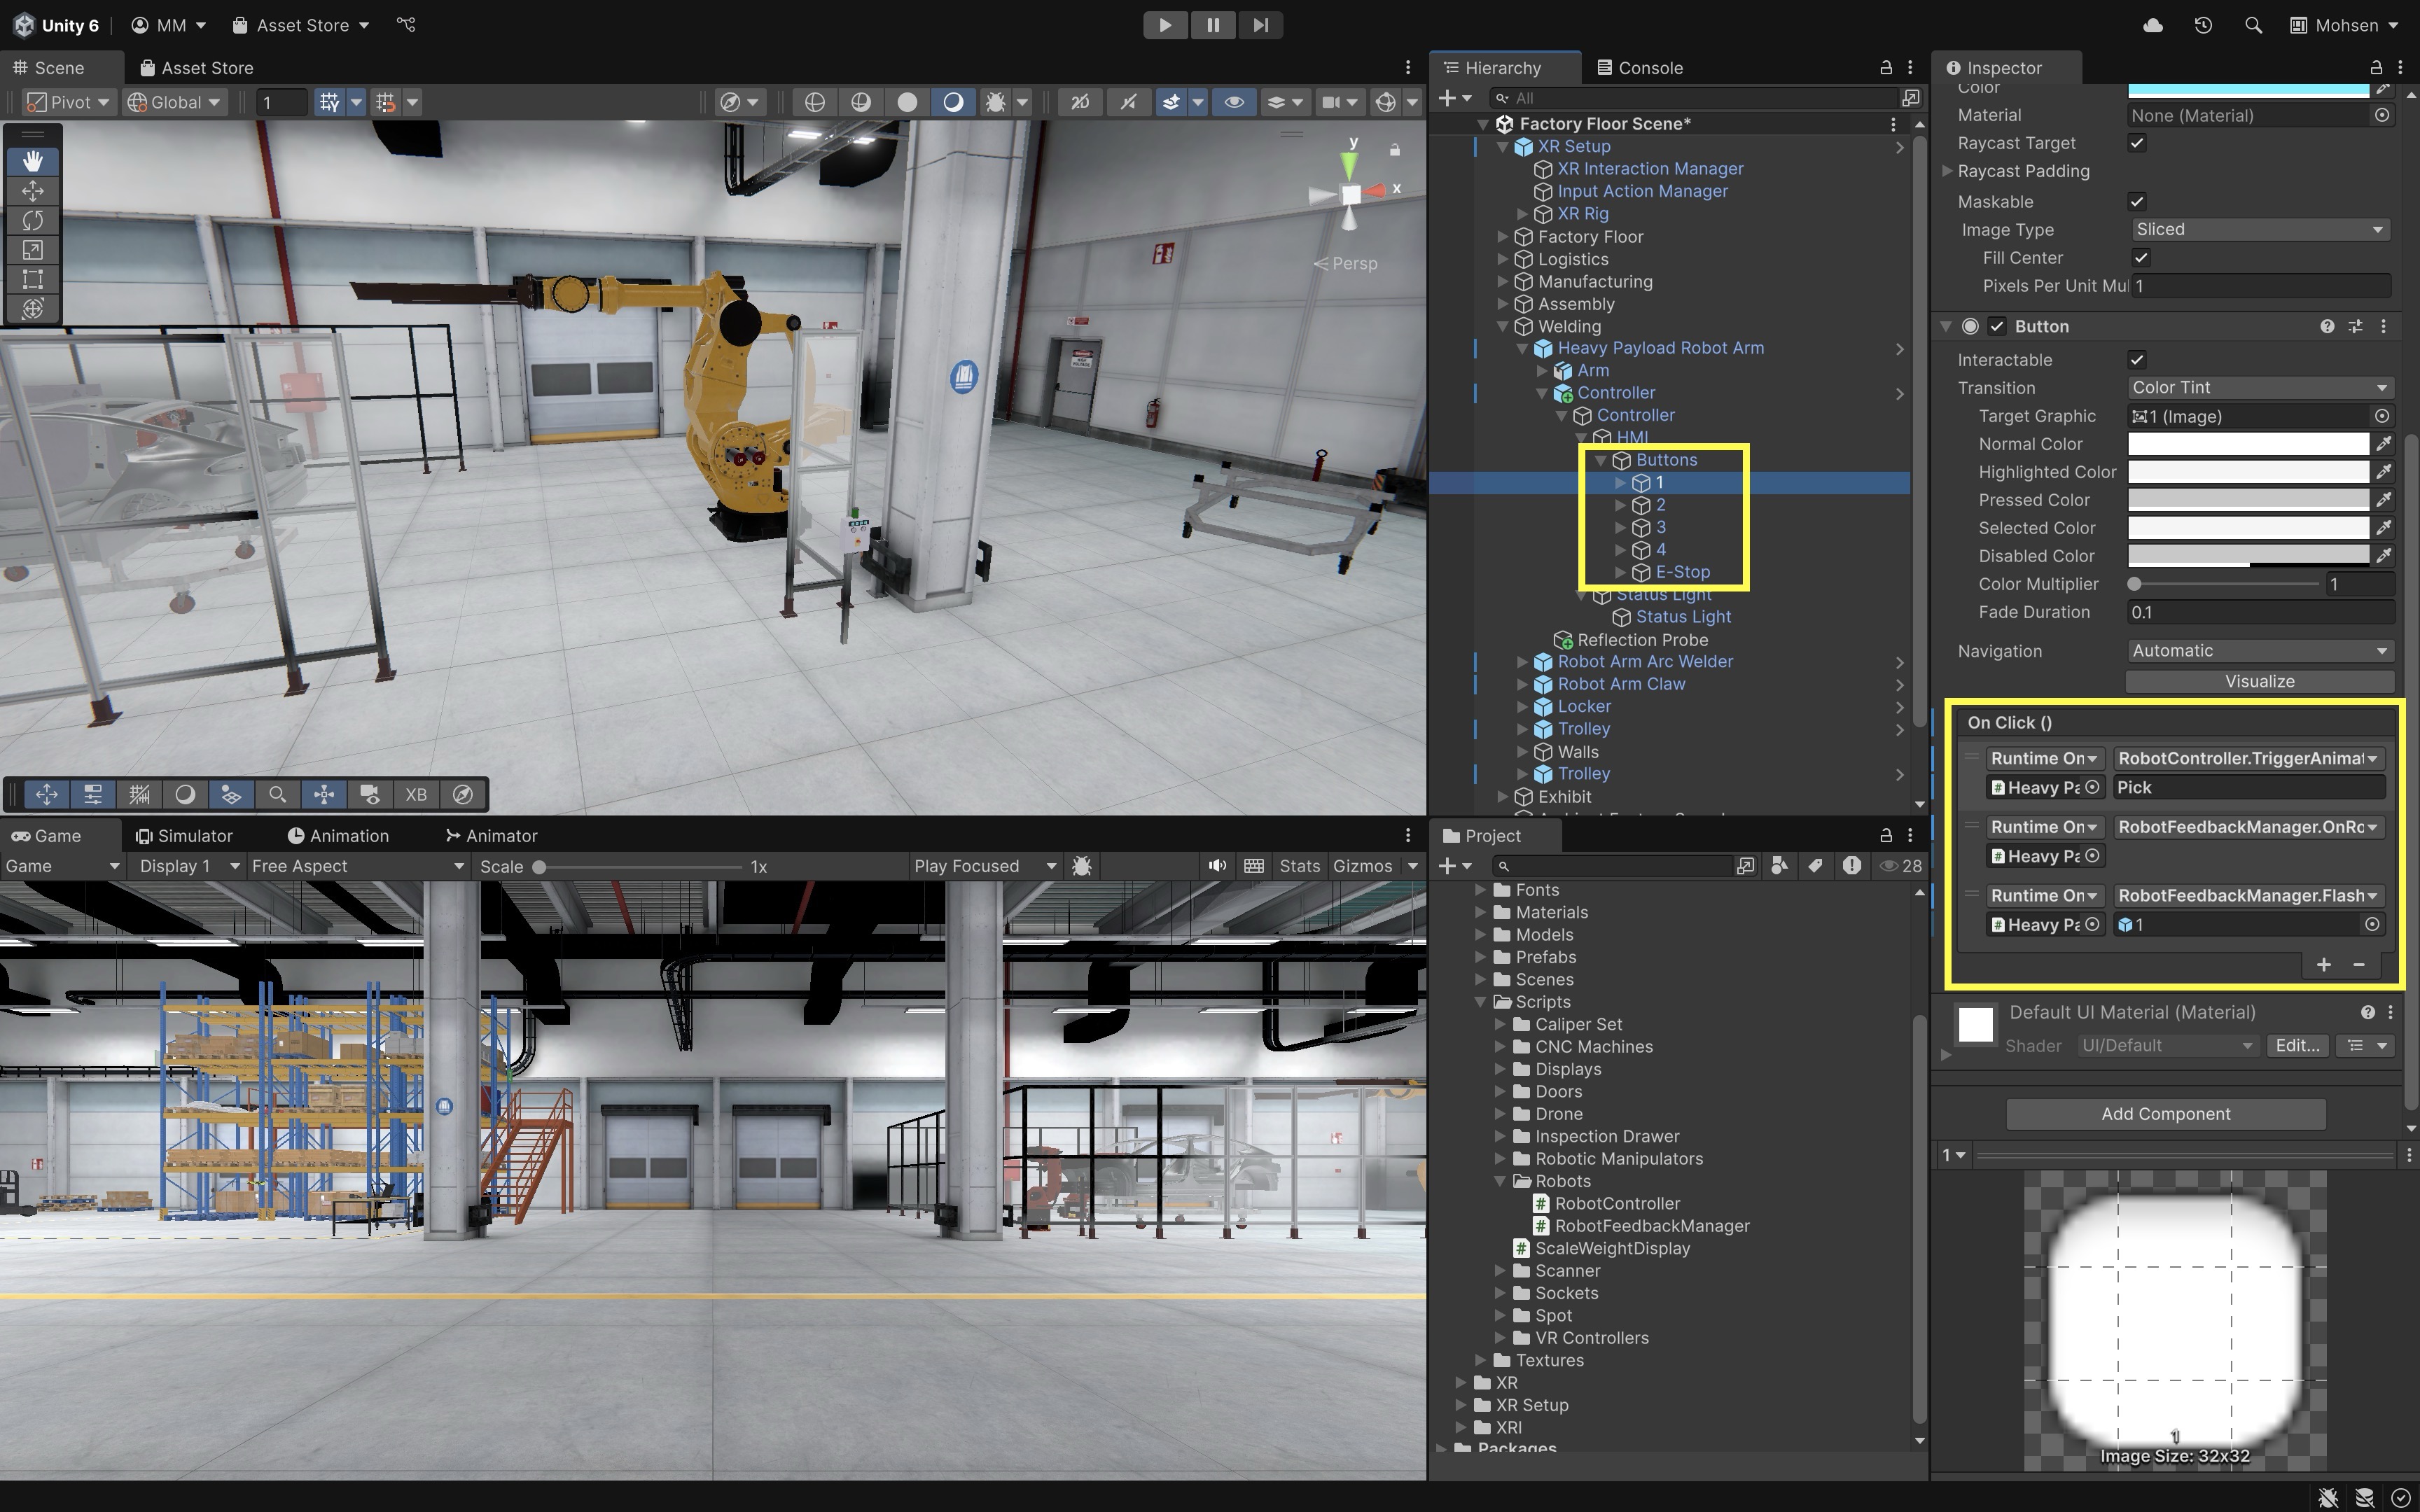Viewport: 2420px width, 1512px height.
Task: Uncheck the Raycast Target checkbox
Action: (2137, 143)
